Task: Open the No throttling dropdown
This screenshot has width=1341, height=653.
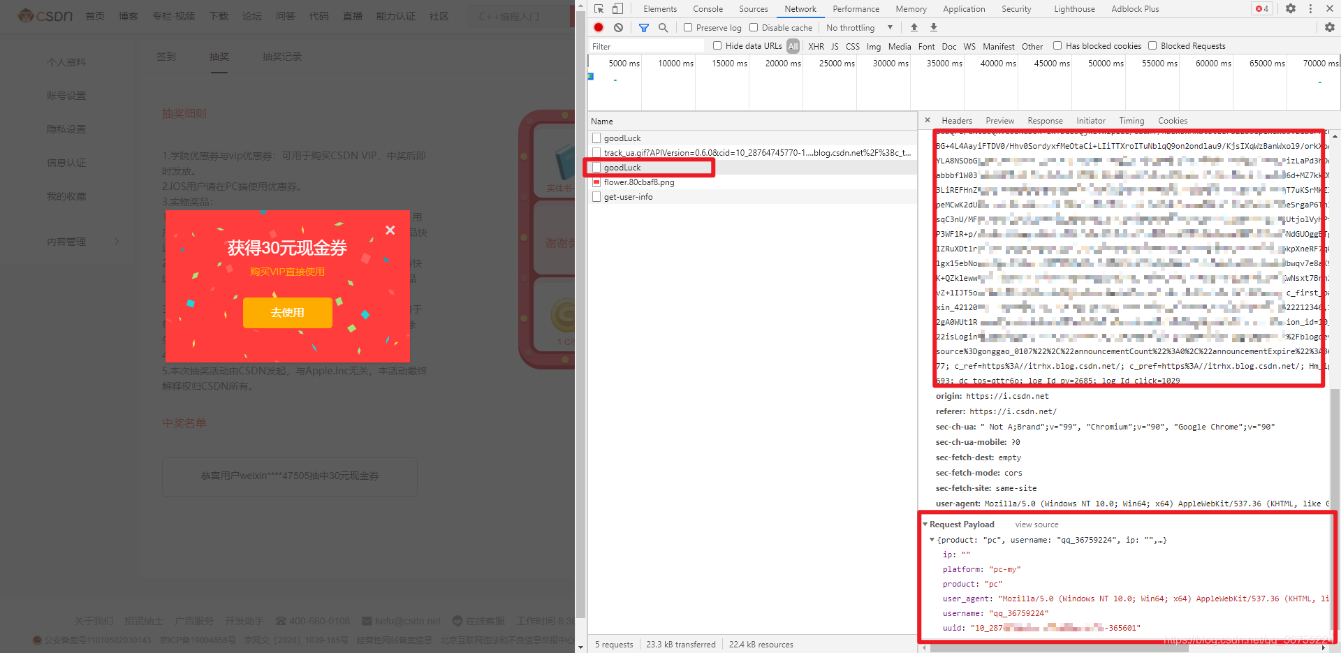Action: [859, 27]
